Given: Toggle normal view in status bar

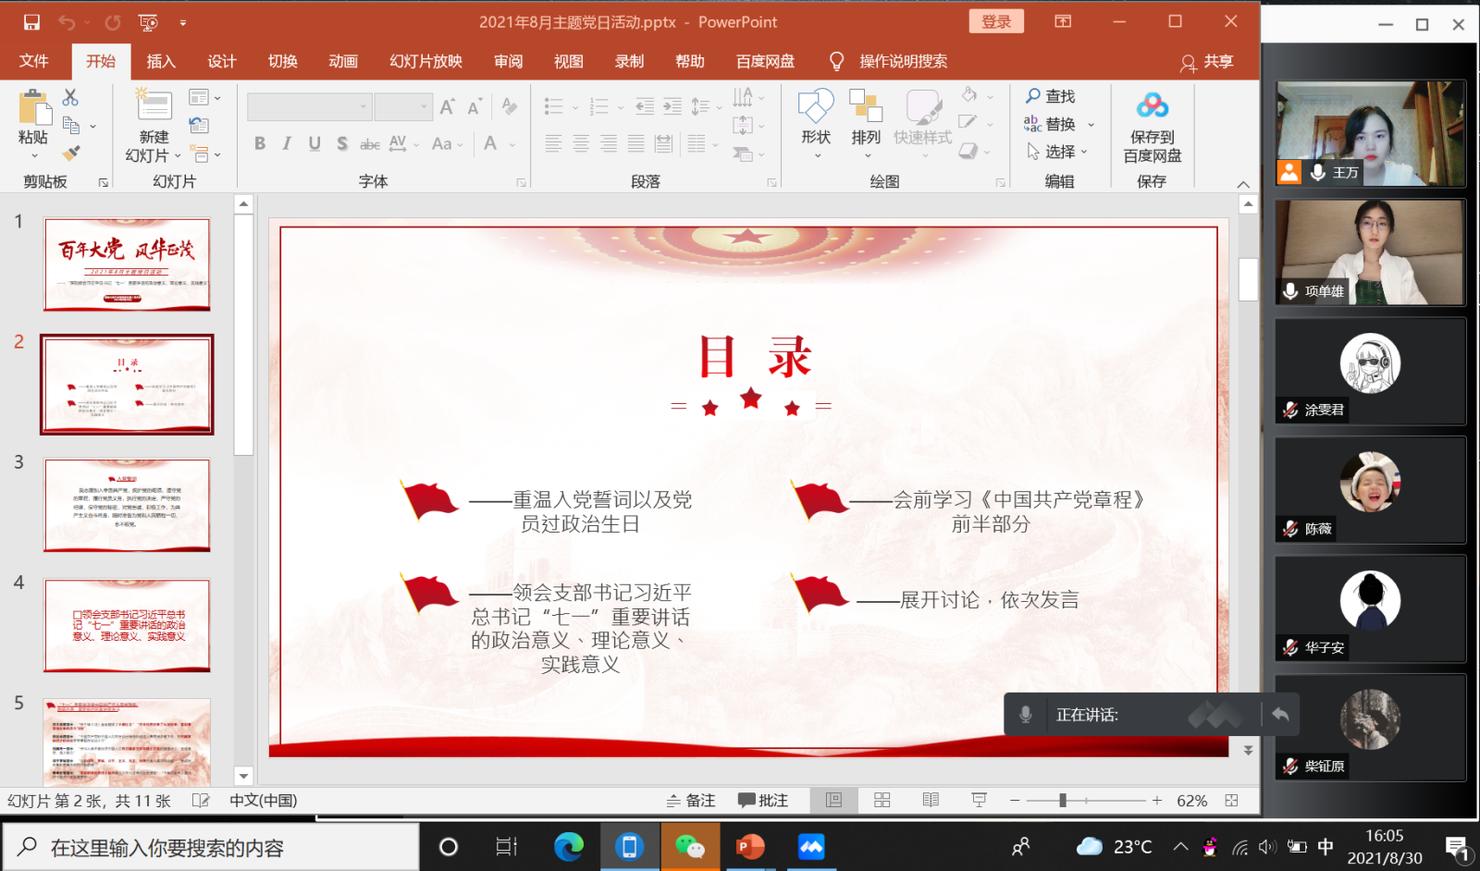Looking at the screenshot, I should tap(833, 801).
